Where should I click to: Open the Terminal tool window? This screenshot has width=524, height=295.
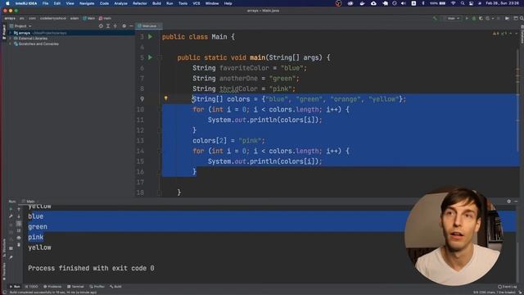(x=75, y=287)
